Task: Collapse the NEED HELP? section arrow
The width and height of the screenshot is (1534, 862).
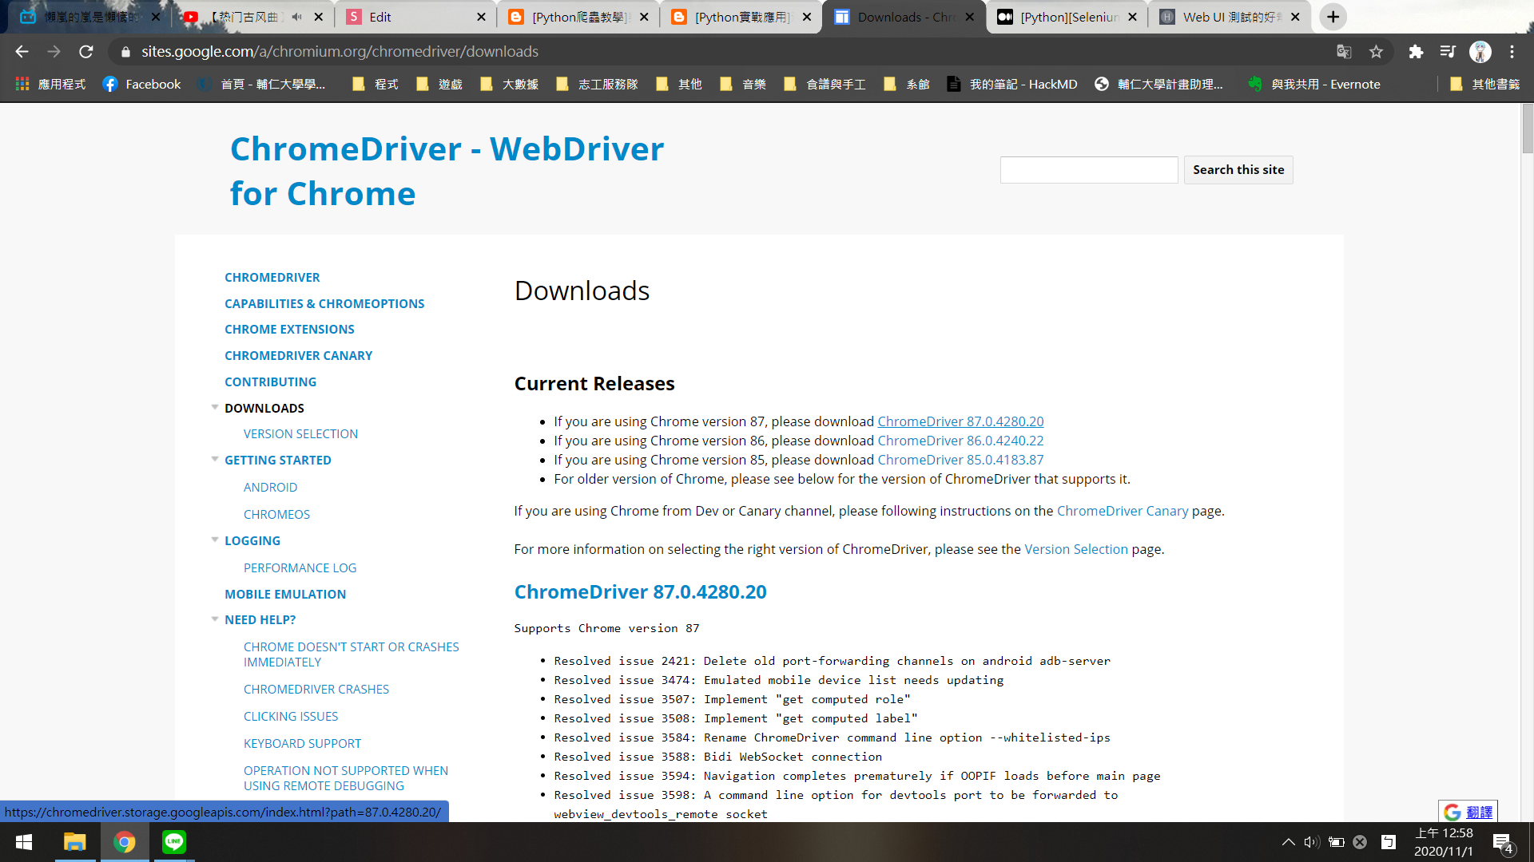Action: 214,619
